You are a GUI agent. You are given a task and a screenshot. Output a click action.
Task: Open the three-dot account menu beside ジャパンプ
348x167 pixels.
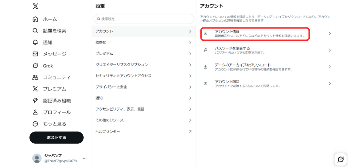85,158
